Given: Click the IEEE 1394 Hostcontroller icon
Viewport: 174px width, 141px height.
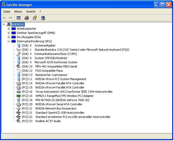Looking at the screenshot, I should click(19, 92).
